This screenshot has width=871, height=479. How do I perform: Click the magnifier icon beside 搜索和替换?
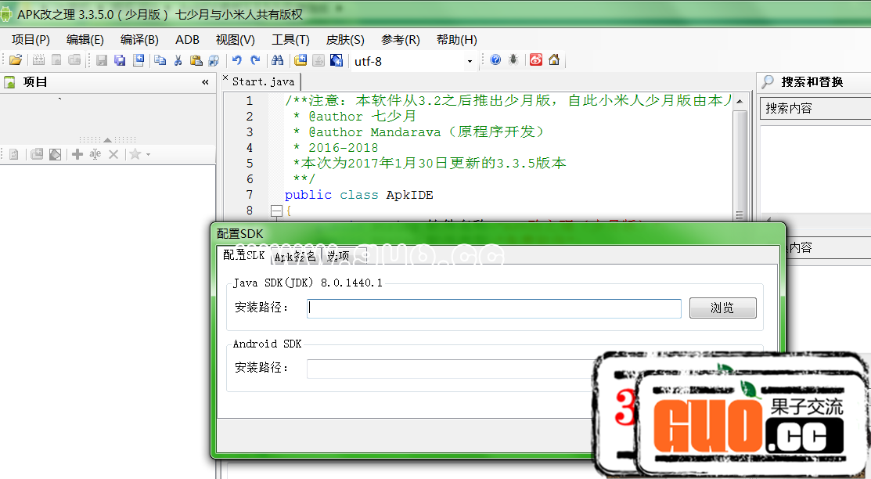768,81
